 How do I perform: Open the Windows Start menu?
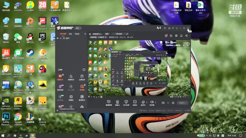point(3,136)
